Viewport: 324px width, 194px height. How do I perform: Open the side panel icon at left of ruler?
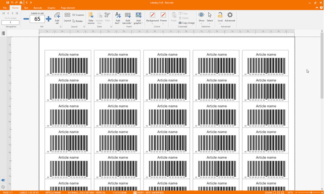click(3, 33)
